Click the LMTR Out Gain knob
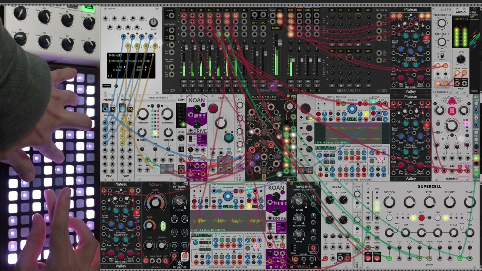 [442, 42]
